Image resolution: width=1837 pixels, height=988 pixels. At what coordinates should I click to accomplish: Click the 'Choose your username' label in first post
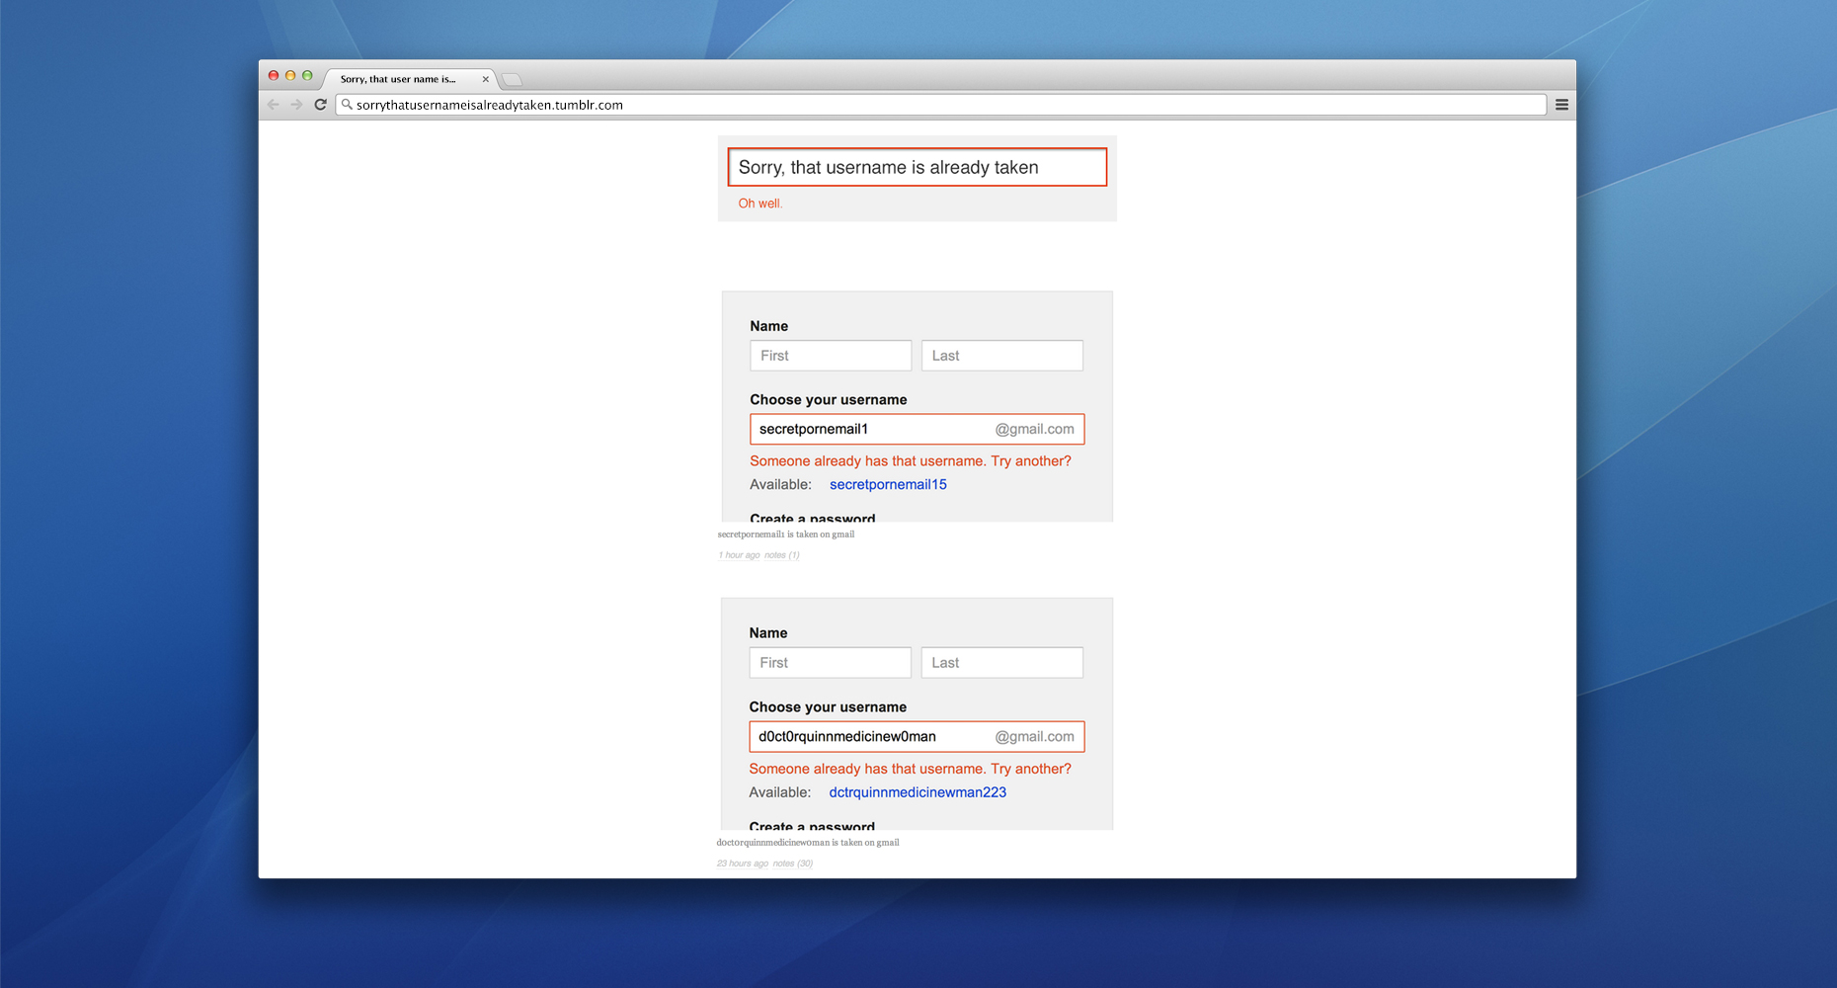point(829,400)
